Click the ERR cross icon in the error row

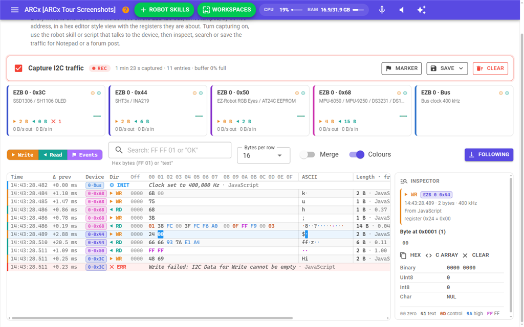(112, 267)
